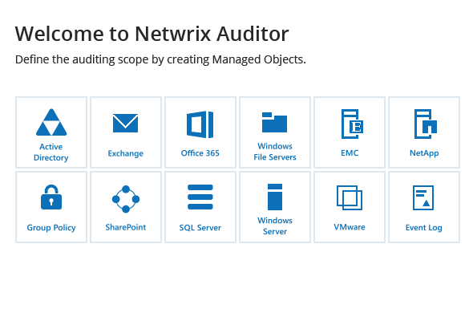Open the Windows Server tile
473x317 pixels.
[275, 207]
